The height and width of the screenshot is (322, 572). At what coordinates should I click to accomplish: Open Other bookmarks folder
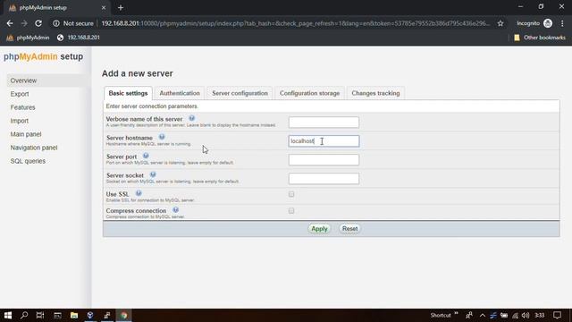click(x=540, y=38)
